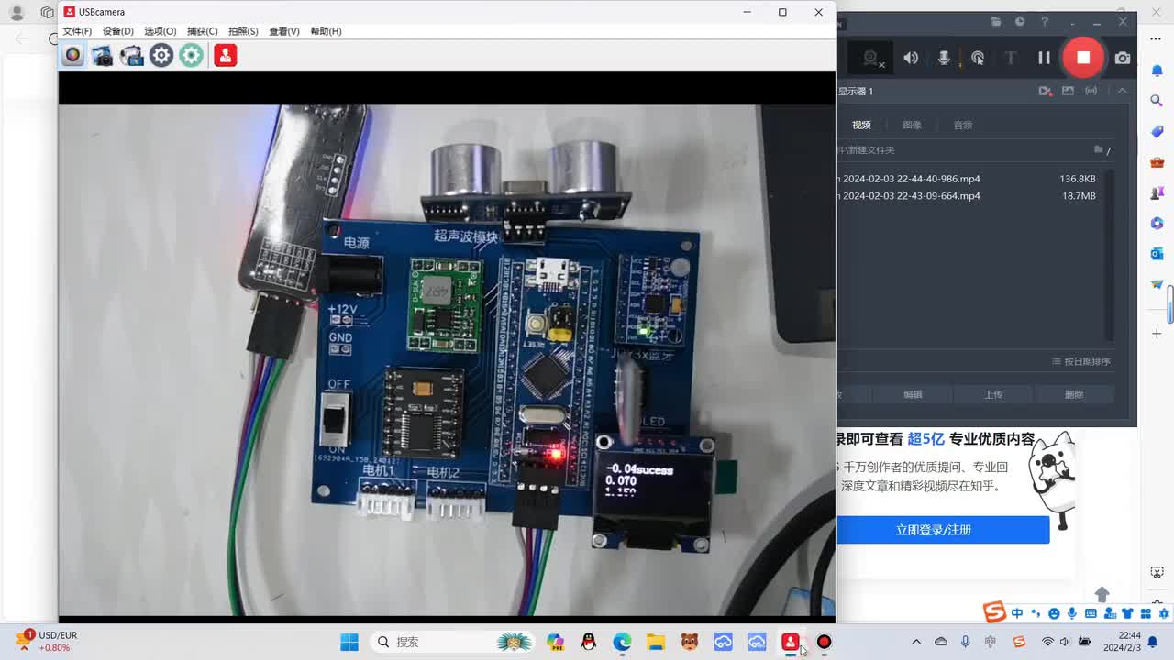Open the 设备(D) menu
Screen dimensions: 1174x660
(117, 31)
